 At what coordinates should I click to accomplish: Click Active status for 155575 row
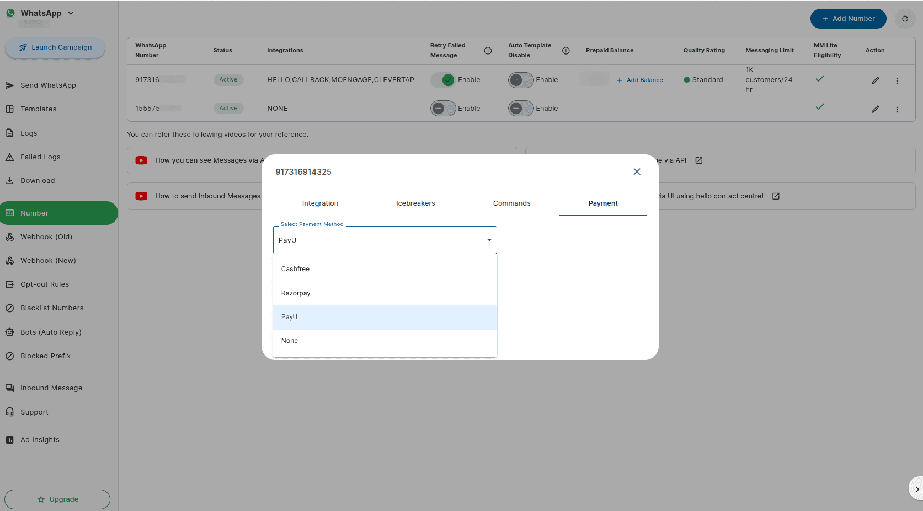pos(228,109)
